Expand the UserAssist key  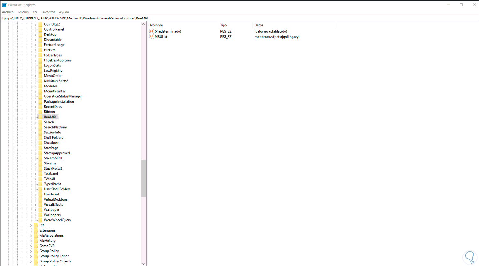pos(35,194)
